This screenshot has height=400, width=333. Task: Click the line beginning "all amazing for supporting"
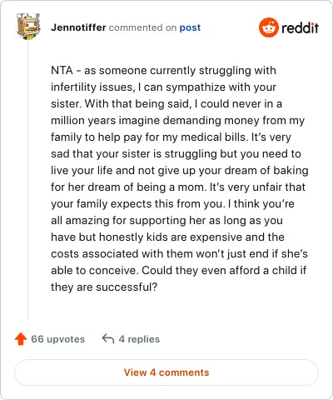coord(166,221)
